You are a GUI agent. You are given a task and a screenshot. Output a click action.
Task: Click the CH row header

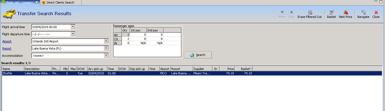118,39
